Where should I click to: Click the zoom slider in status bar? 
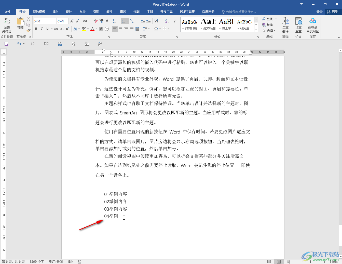[310, 262]
